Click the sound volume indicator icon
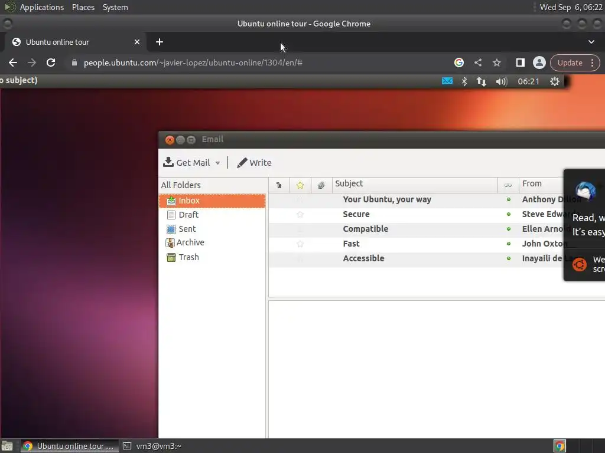The width and height of the screenshot is (605, 453). (x=502, y=81)
